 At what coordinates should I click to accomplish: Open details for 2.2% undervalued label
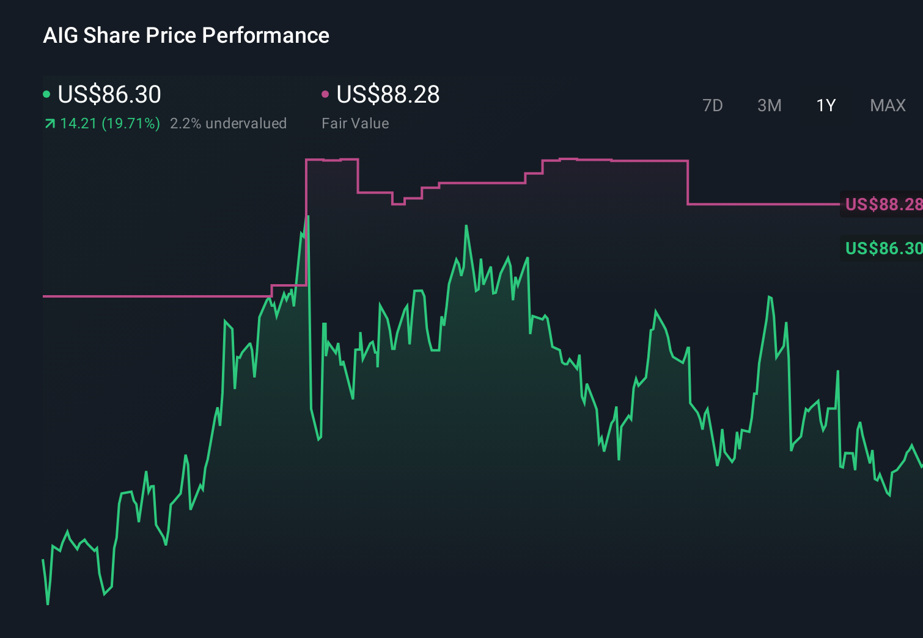click(x=229, y=123)
